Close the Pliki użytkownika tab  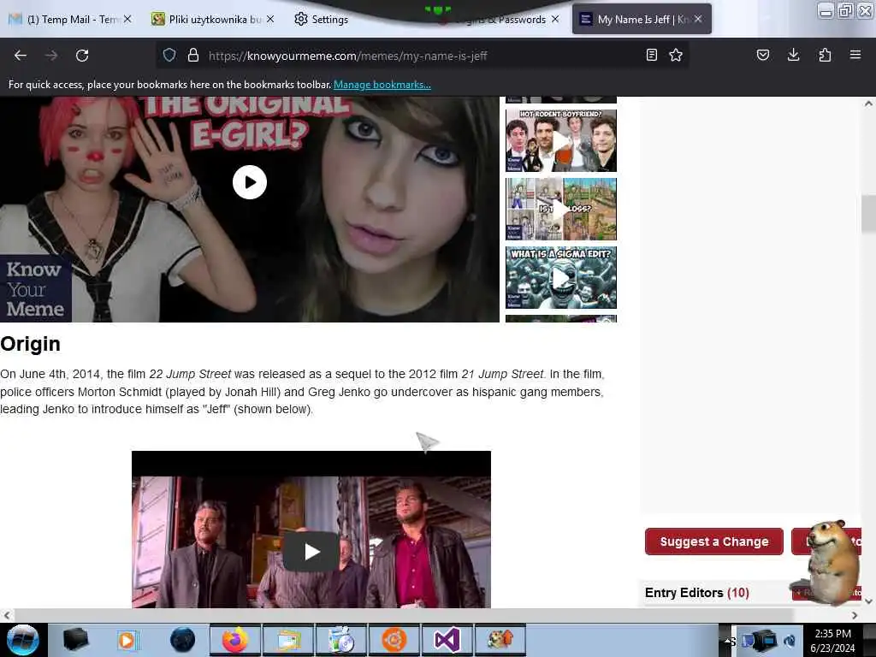pos(270,19)
